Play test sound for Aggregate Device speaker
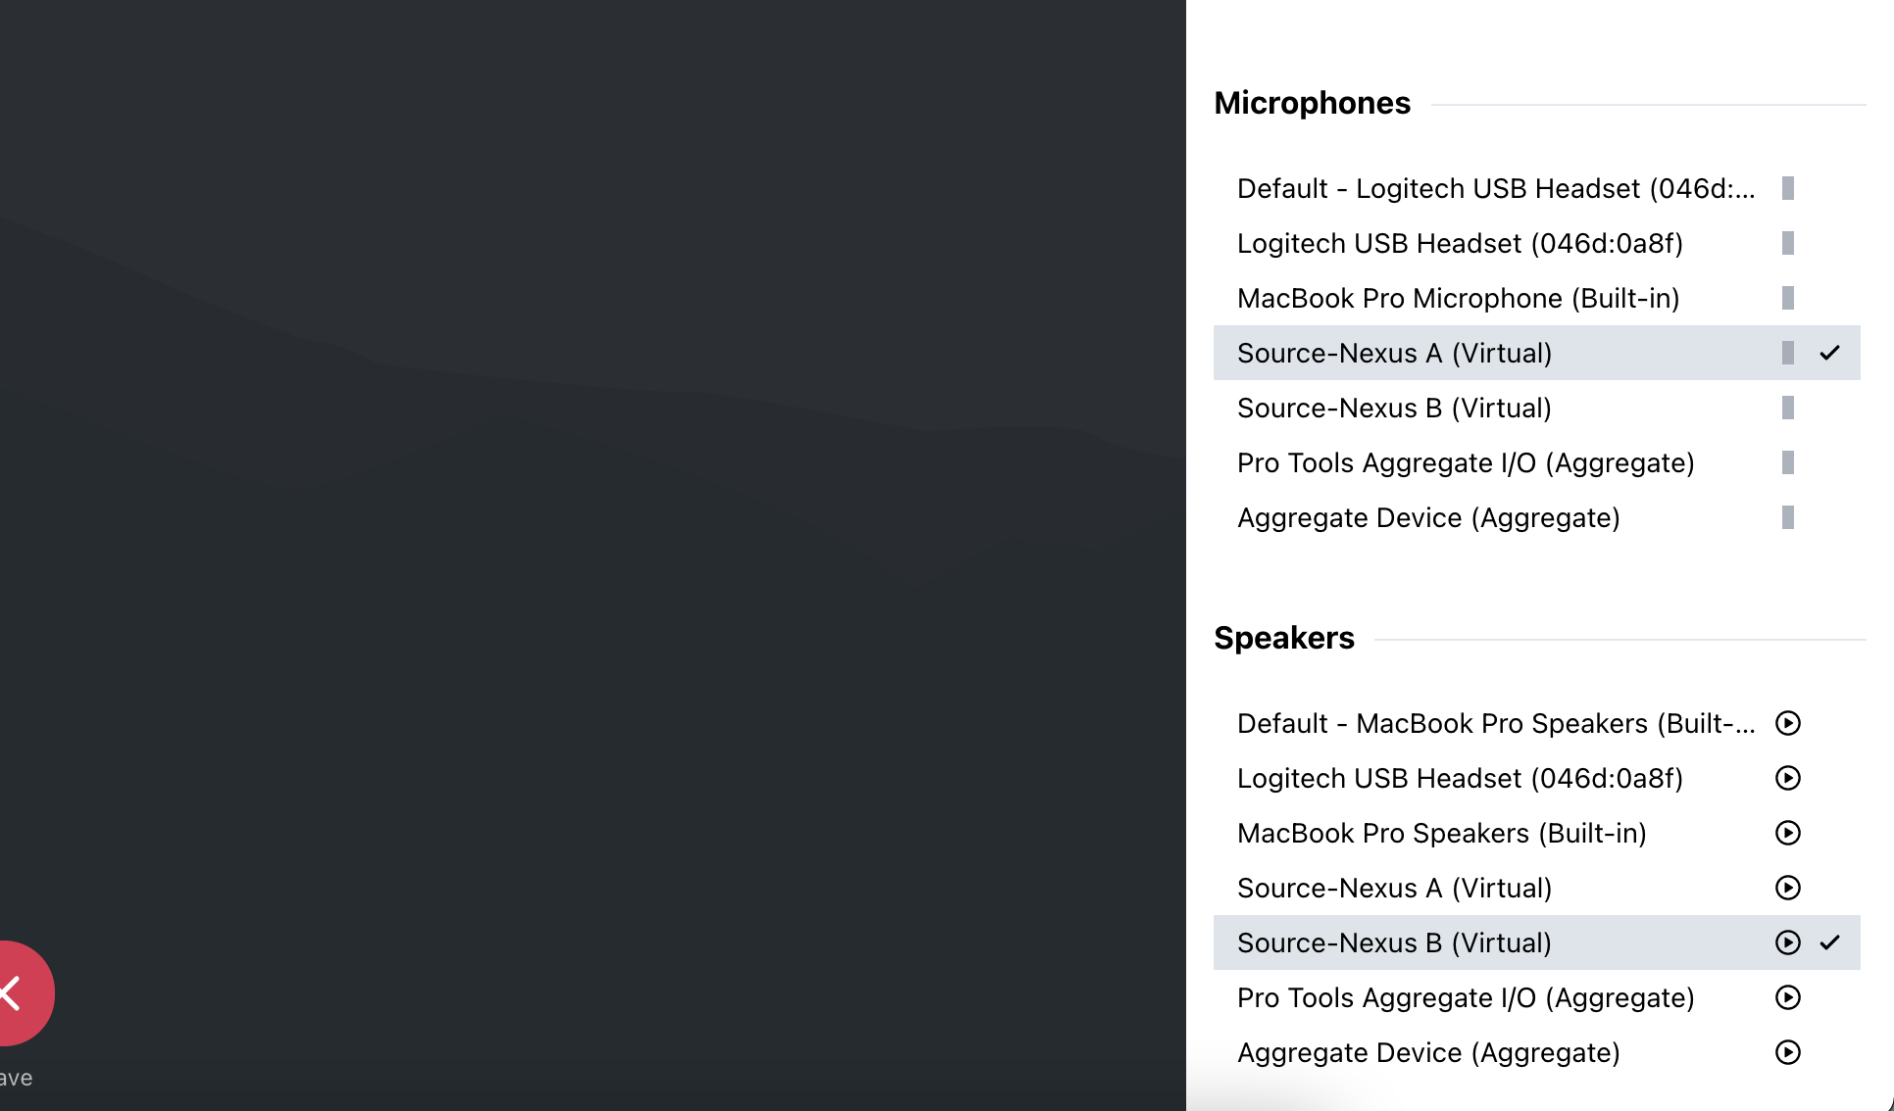Image resolution: width=1894 pixels, height=1111 pixels. click(1788, 1052)
